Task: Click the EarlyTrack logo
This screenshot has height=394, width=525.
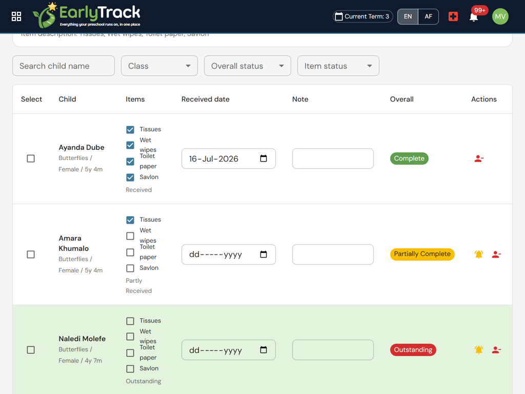Action: coord(86,15)
